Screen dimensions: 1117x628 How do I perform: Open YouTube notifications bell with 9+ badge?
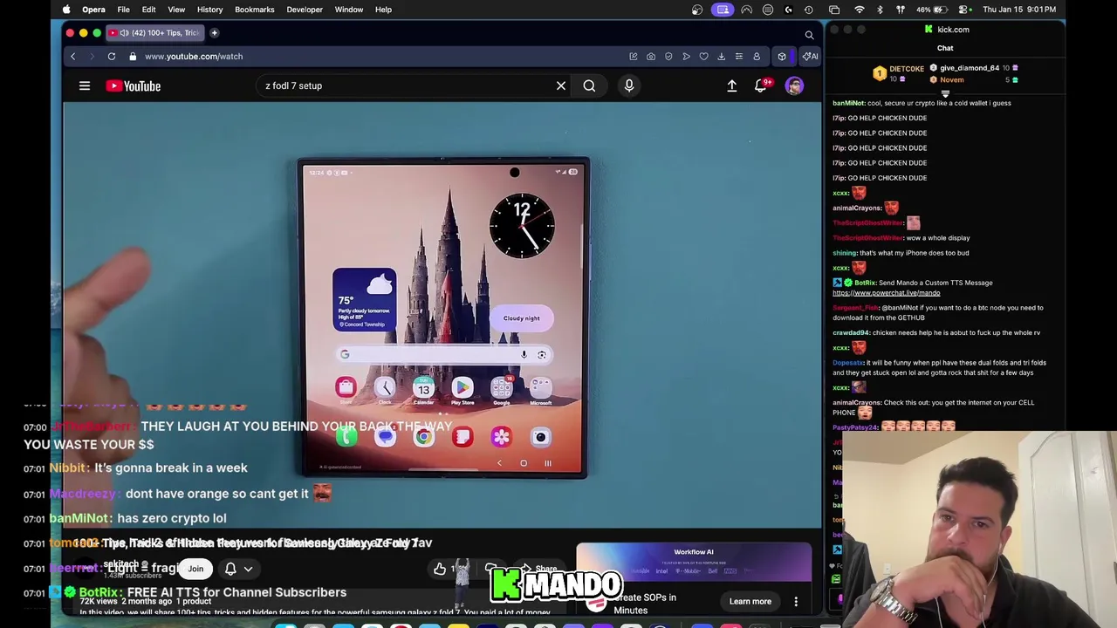coord(762,85)
